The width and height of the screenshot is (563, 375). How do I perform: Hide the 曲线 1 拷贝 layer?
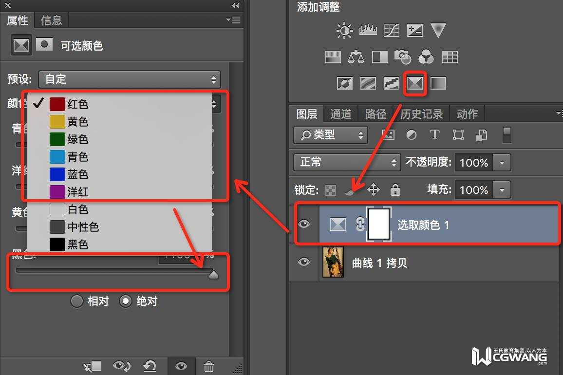pos(304,262)
